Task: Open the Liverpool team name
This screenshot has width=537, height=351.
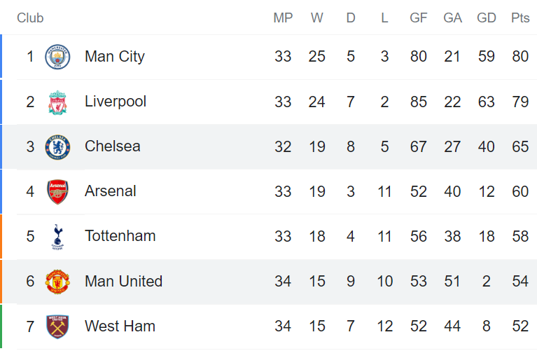Action: pos(116,102)
